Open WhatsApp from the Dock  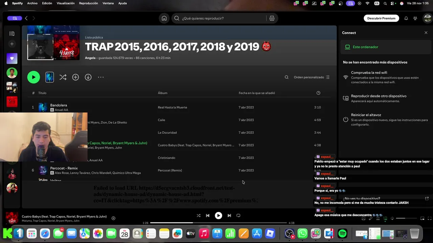(x=302, y=234)
